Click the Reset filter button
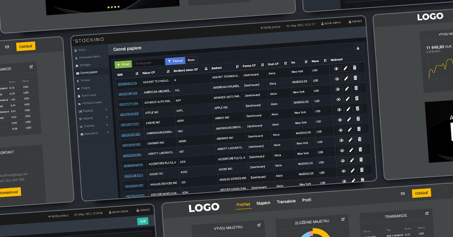Viewport: 453px width, 237px height. click(x=191, y=60)
